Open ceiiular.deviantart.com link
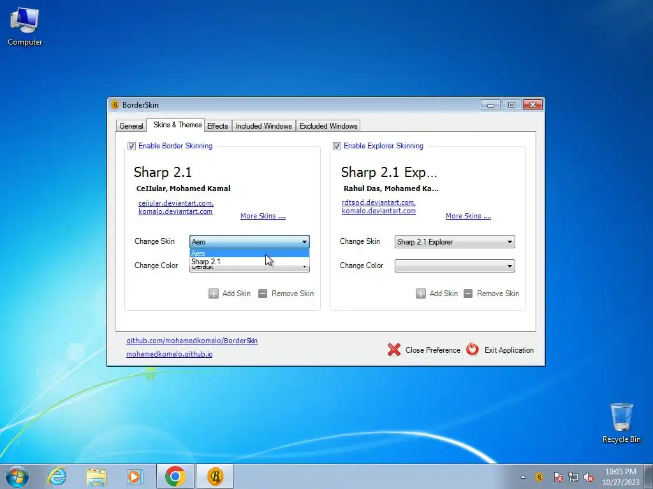 coord(176,203)
